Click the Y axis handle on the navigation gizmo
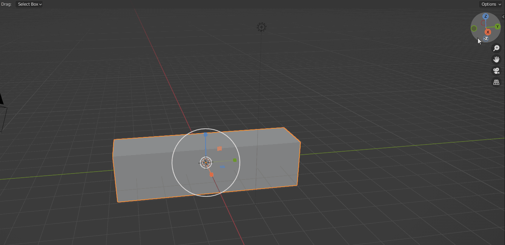Image resolution: width=505 pixels, height=245 pixels. point(497,27)
